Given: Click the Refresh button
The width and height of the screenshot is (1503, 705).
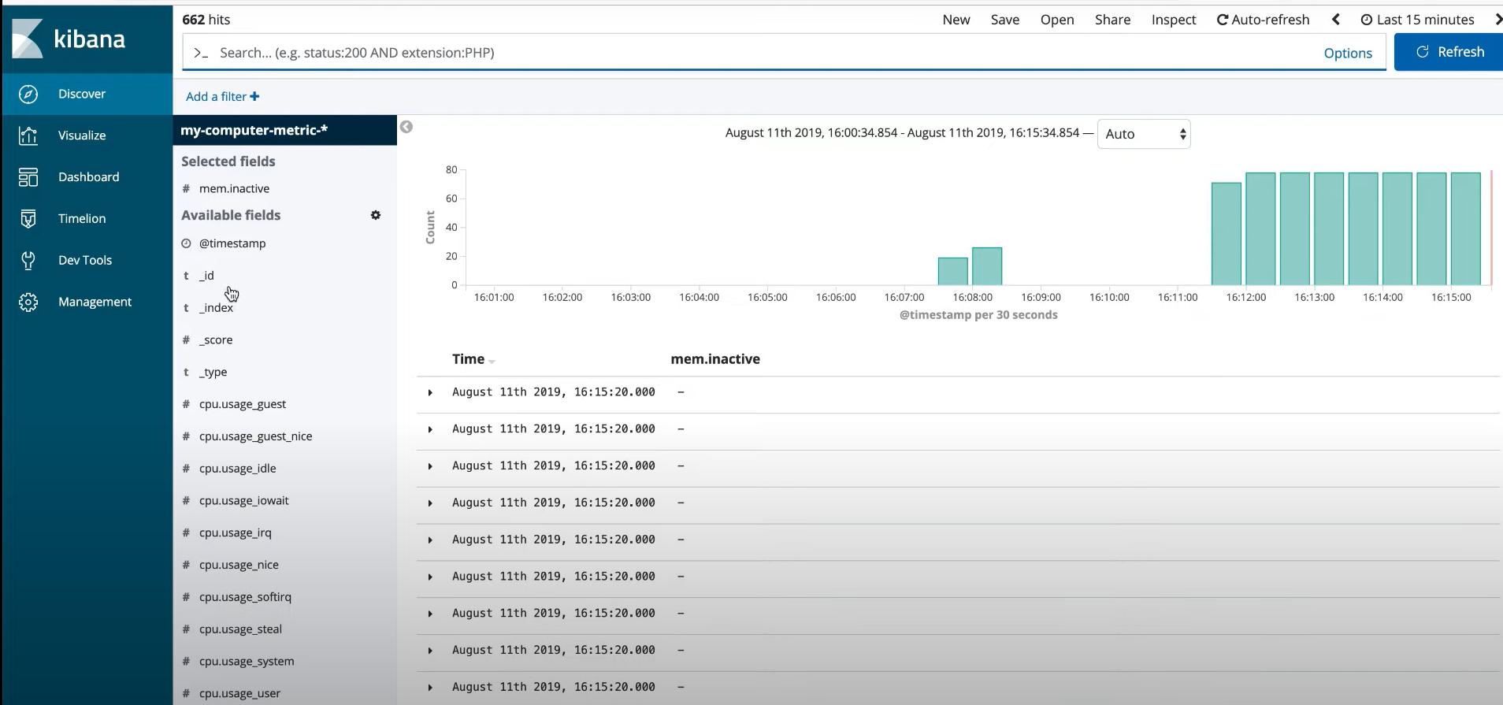Looking at the screenshot, I should pyautogui.click(x=1449, y=52).
